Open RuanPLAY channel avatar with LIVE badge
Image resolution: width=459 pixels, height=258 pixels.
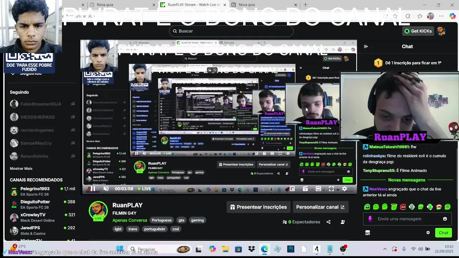pos(98,211)
